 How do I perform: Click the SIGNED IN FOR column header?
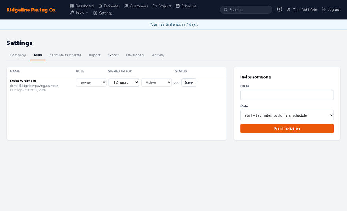[x=120, y=71]
